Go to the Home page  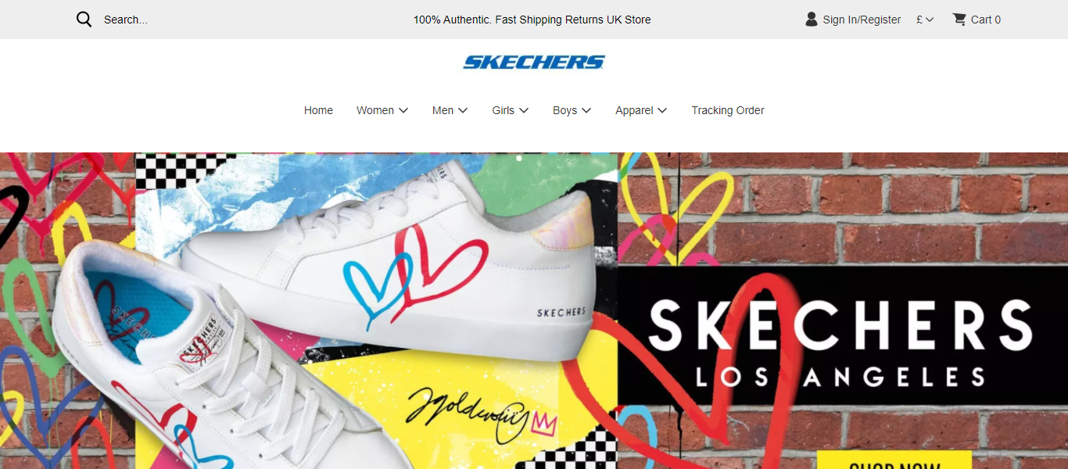(318, 110)
